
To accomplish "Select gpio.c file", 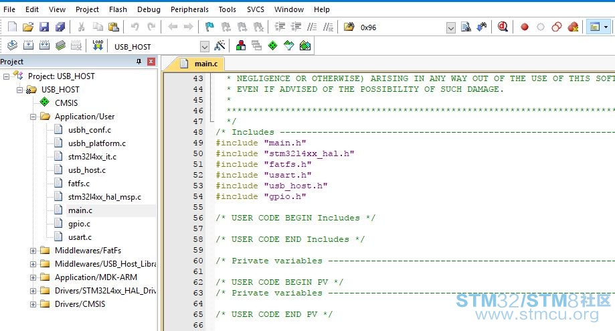I will click(79, 224).
